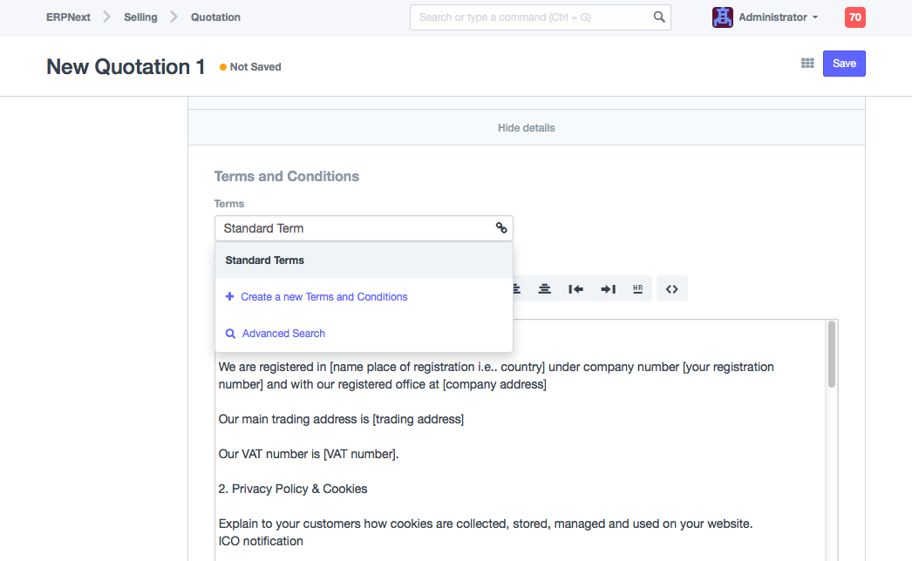
Task: Navigate to ERPNext home breadcrumb
Action: click(x=68, y=17)
